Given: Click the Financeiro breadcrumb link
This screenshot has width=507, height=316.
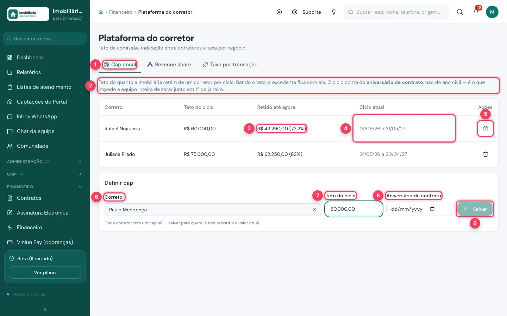Looking at the screenshot, I should 121,12.
